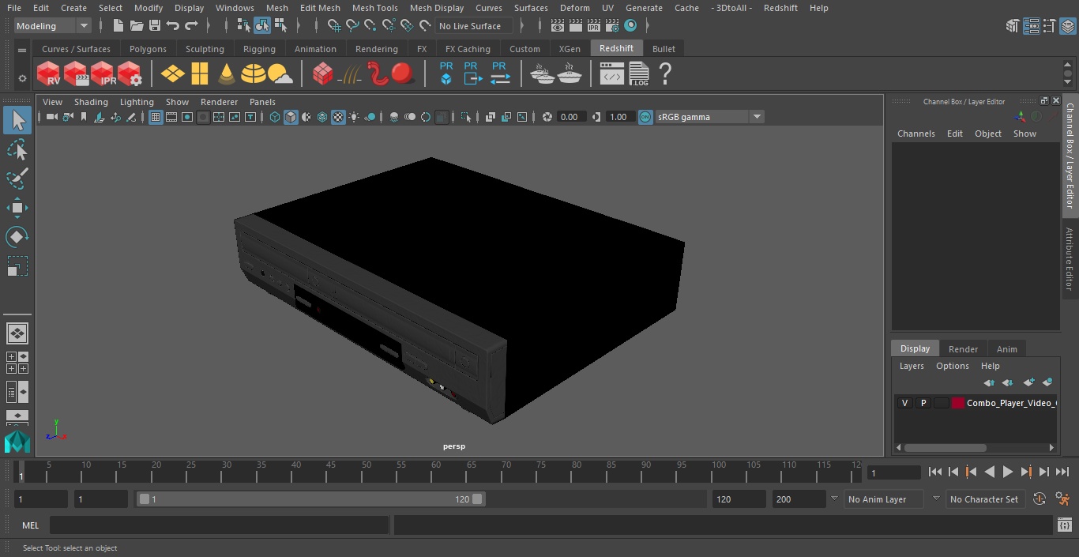This screenshot has width=1079, height=557.
Task: Open the Modeling workspace dropdown
Action: 53,26
